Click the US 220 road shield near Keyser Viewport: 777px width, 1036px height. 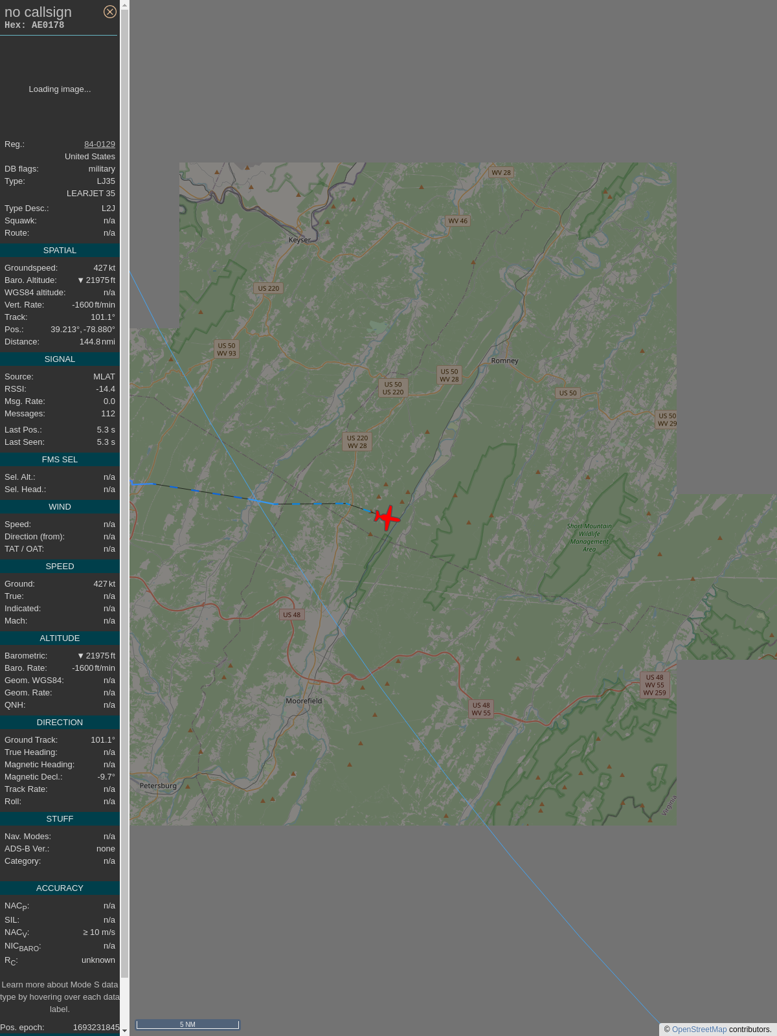pyautogui.click(x=268, y=288)
